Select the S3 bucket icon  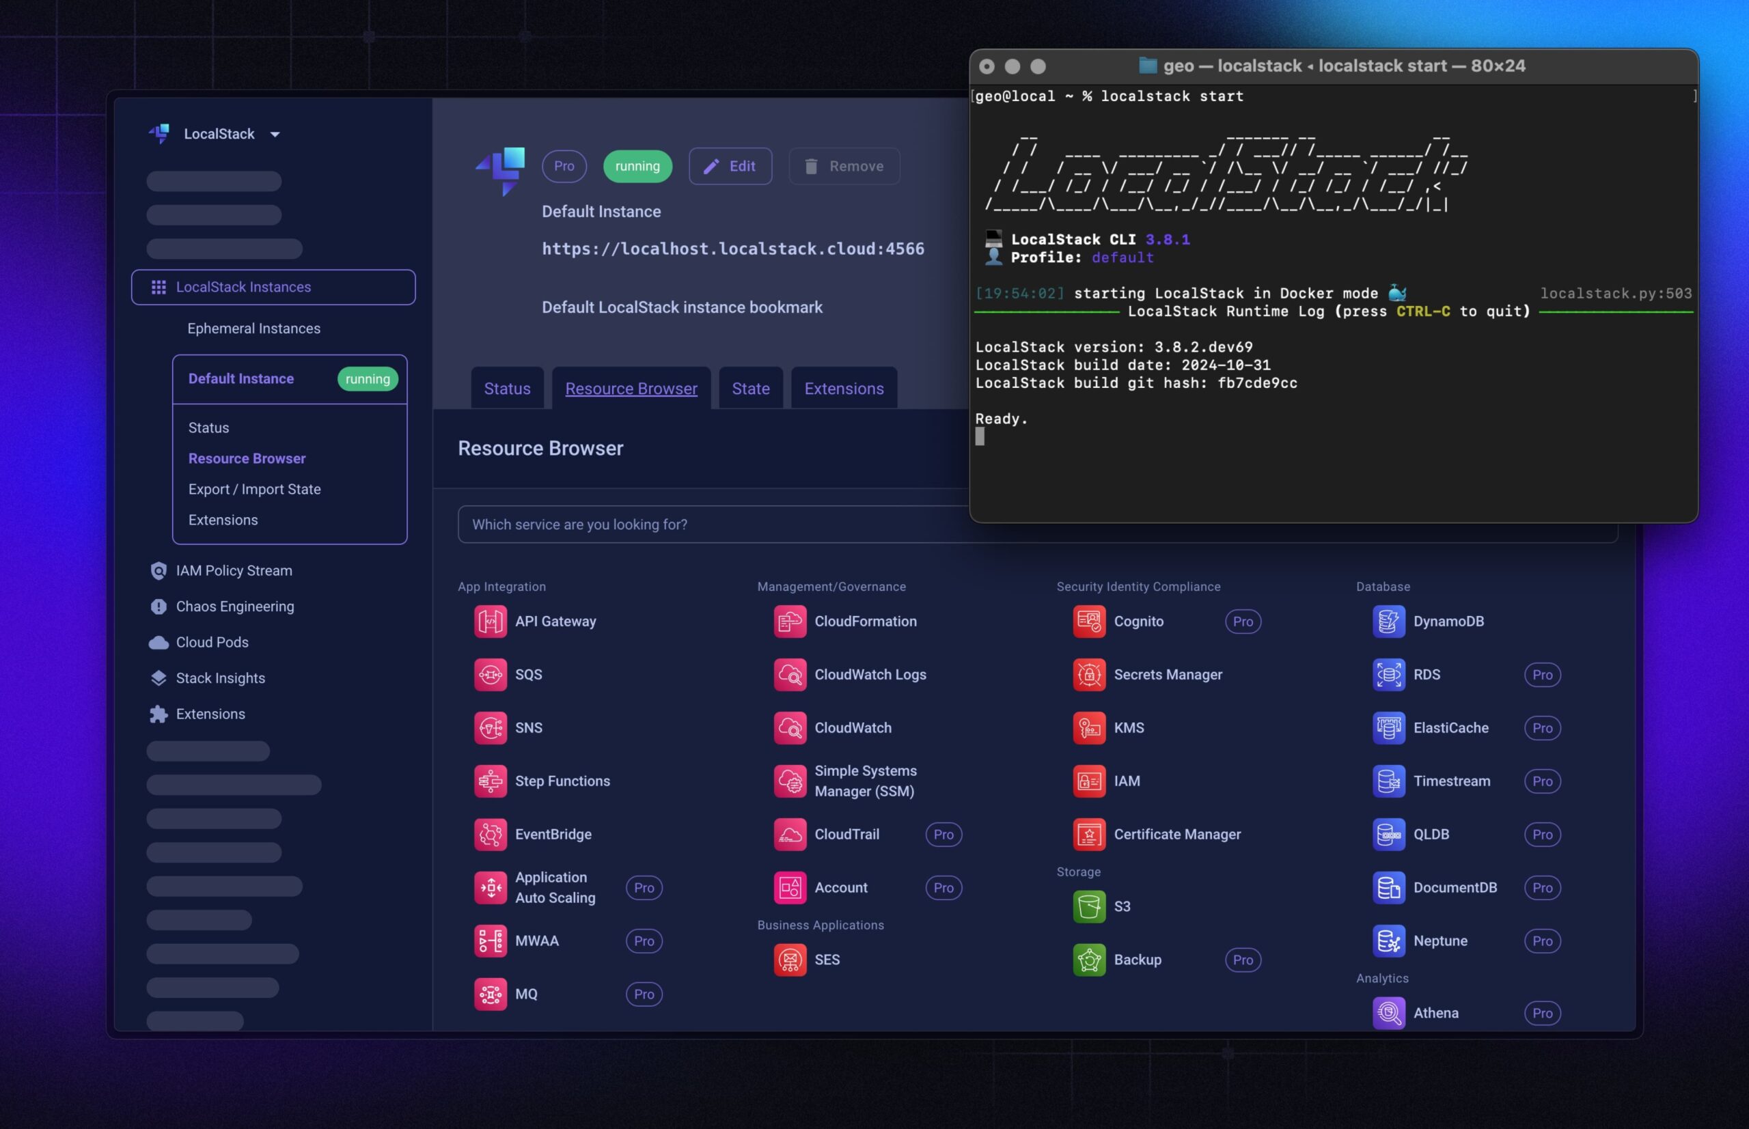(1089, 906)
